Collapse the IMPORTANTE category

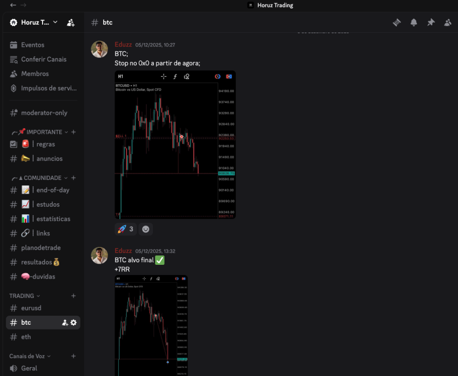coord(44,132)
